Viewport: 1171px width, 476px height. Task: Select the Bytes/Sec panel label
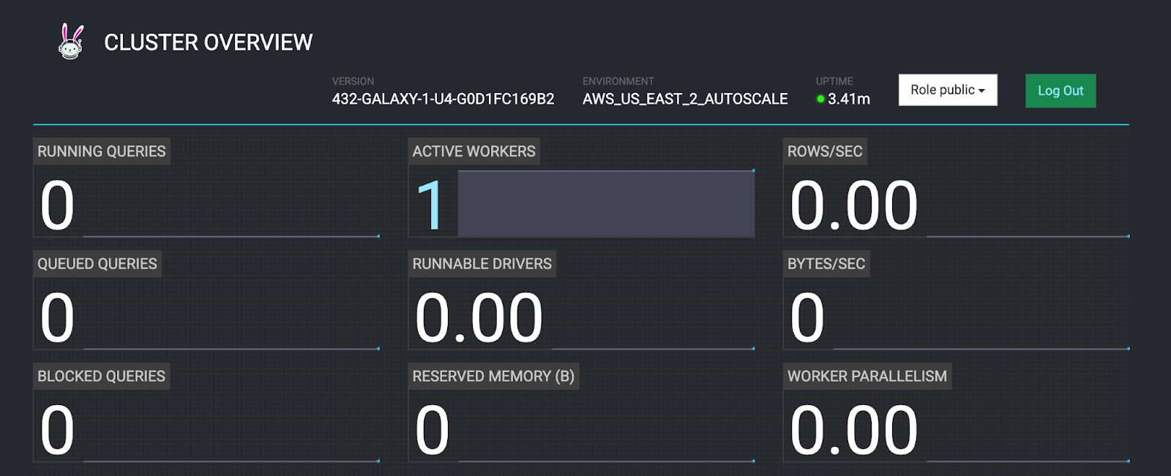pos(826,264)
